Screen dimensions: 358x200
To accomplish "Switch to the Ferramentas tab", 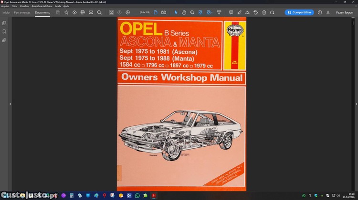I will click(x=22, y=12).
